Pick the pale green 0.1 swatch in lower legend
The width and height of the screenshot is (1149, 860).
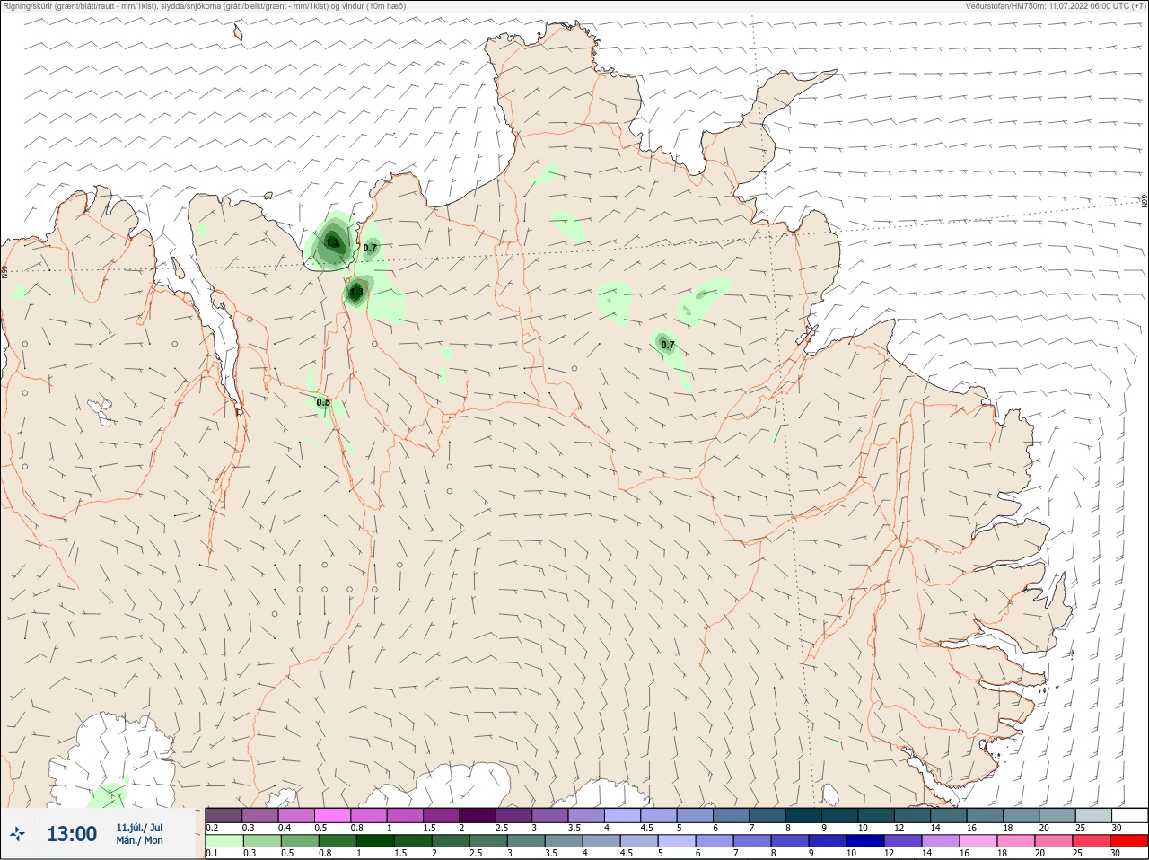click(x=224, y=841)
